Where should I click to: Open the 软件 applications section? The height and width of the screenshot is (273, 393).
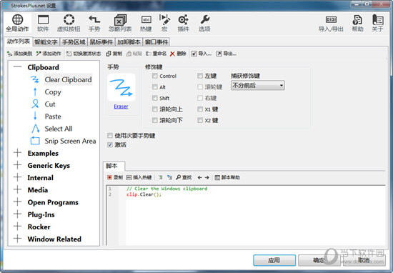tap(43, 23)
